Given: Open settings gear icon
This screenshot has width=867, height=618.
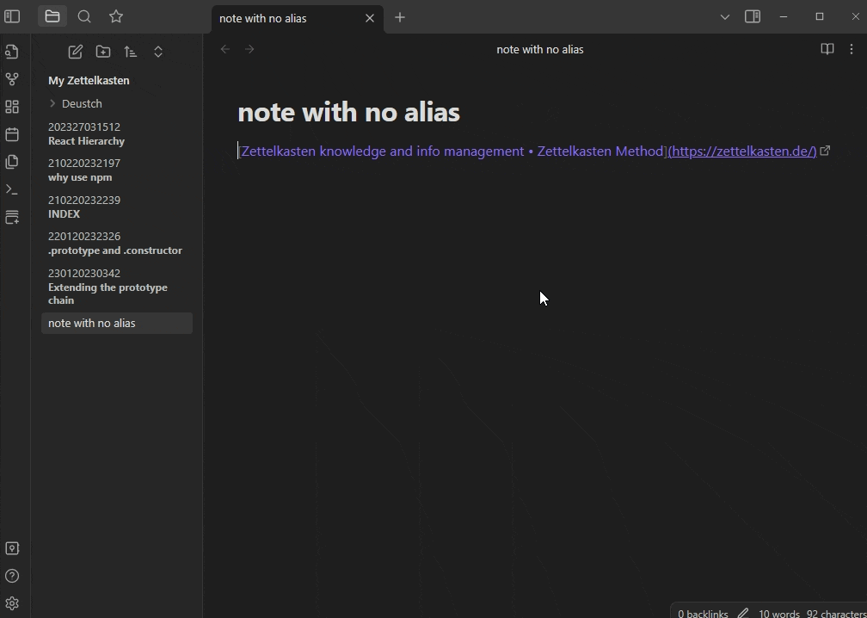Looking at the screenshot, I should tap(12, 603).
